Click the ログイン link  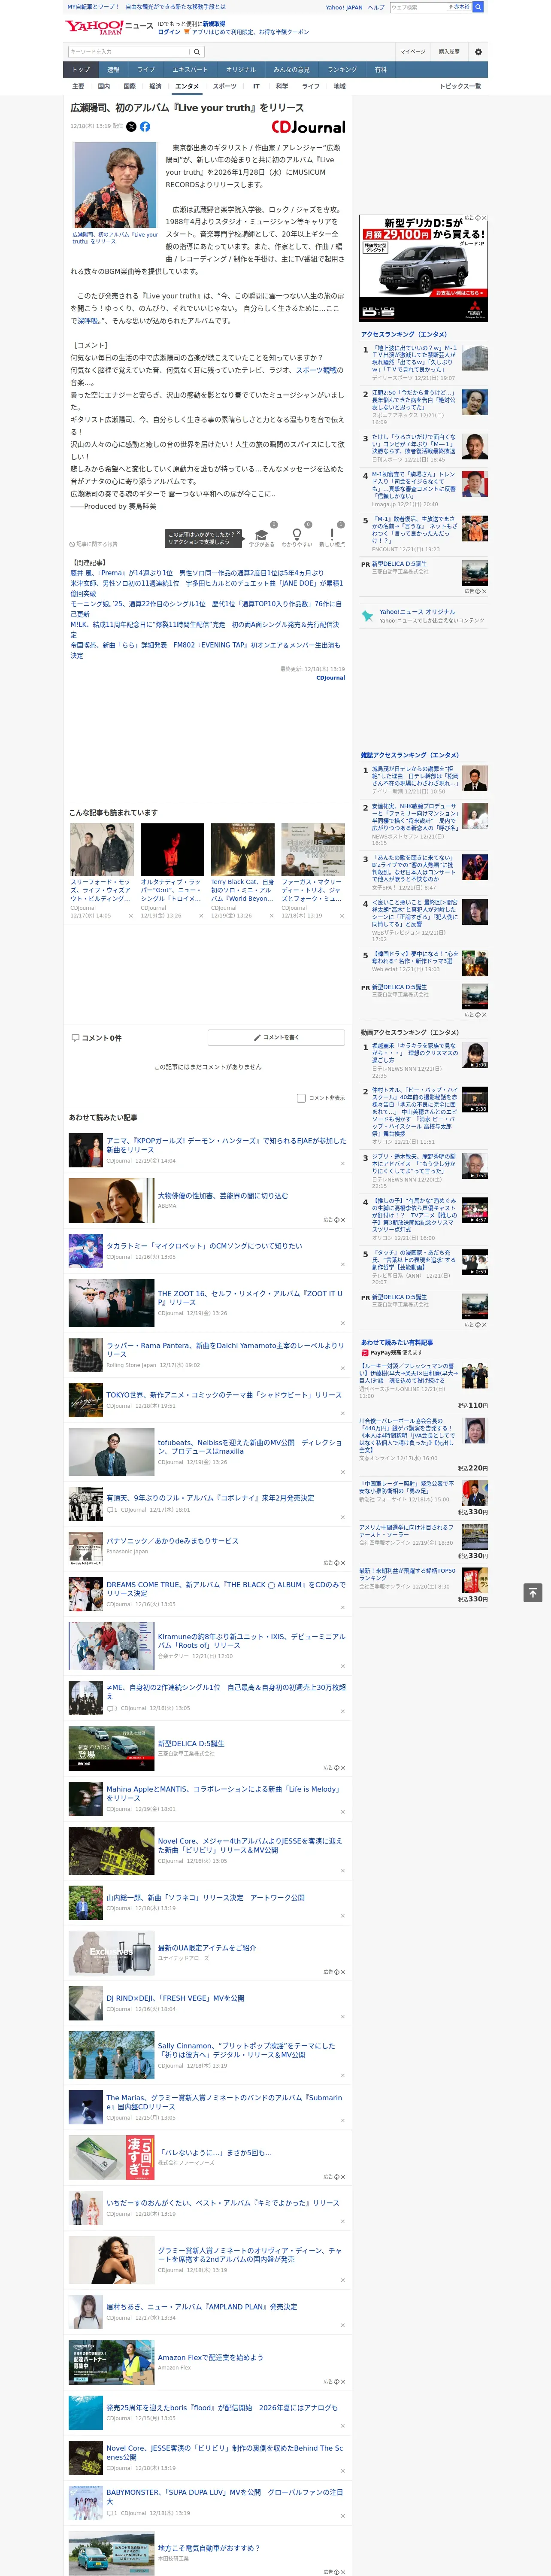point(169,32)
